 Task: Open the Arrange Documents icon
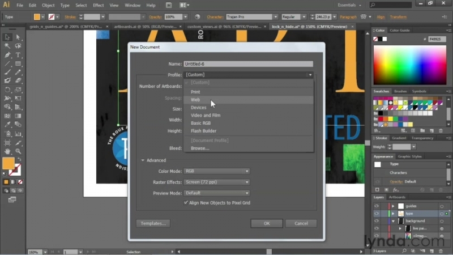tap(184, 5)
